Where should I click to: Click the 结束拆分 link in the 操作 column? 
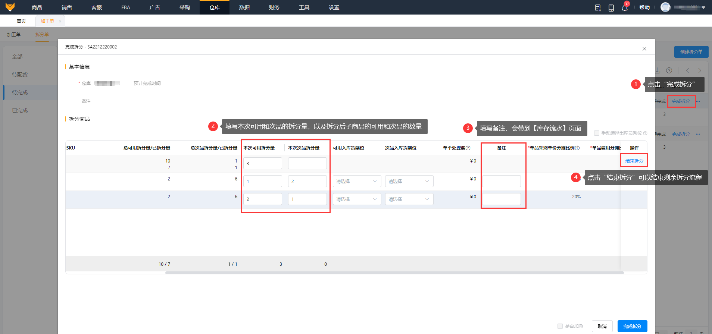coord(634,161)
